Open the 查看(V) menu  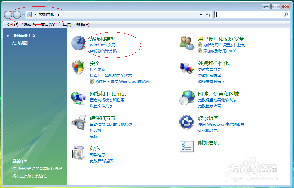coord(47,25)
